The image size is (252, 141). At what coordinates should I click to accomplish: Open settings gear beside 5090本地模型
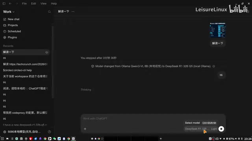[x=5, y=132]
